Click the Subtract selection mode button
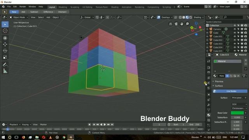 [x=34, y=12]
